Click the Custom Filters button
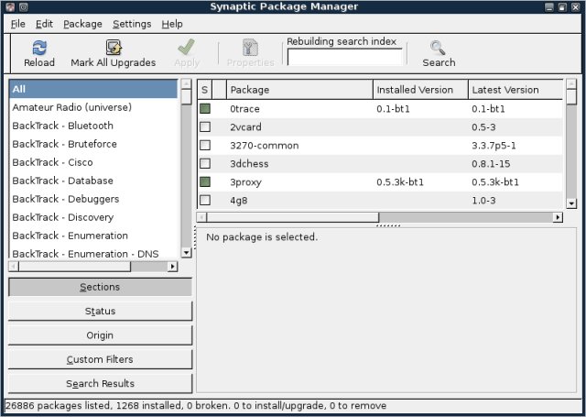Image resolution: width=586 pixels, height=417 pixels. tap(100, 359)
